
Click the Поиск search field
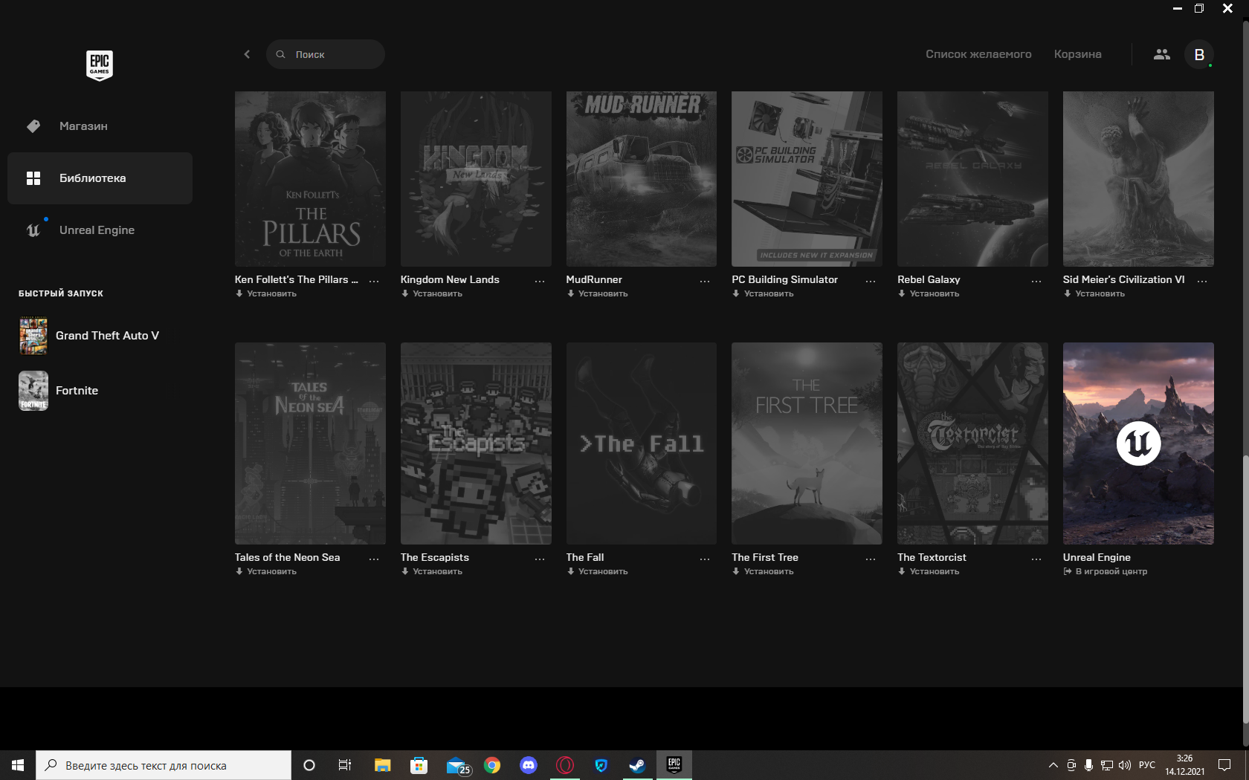point(326,54)
